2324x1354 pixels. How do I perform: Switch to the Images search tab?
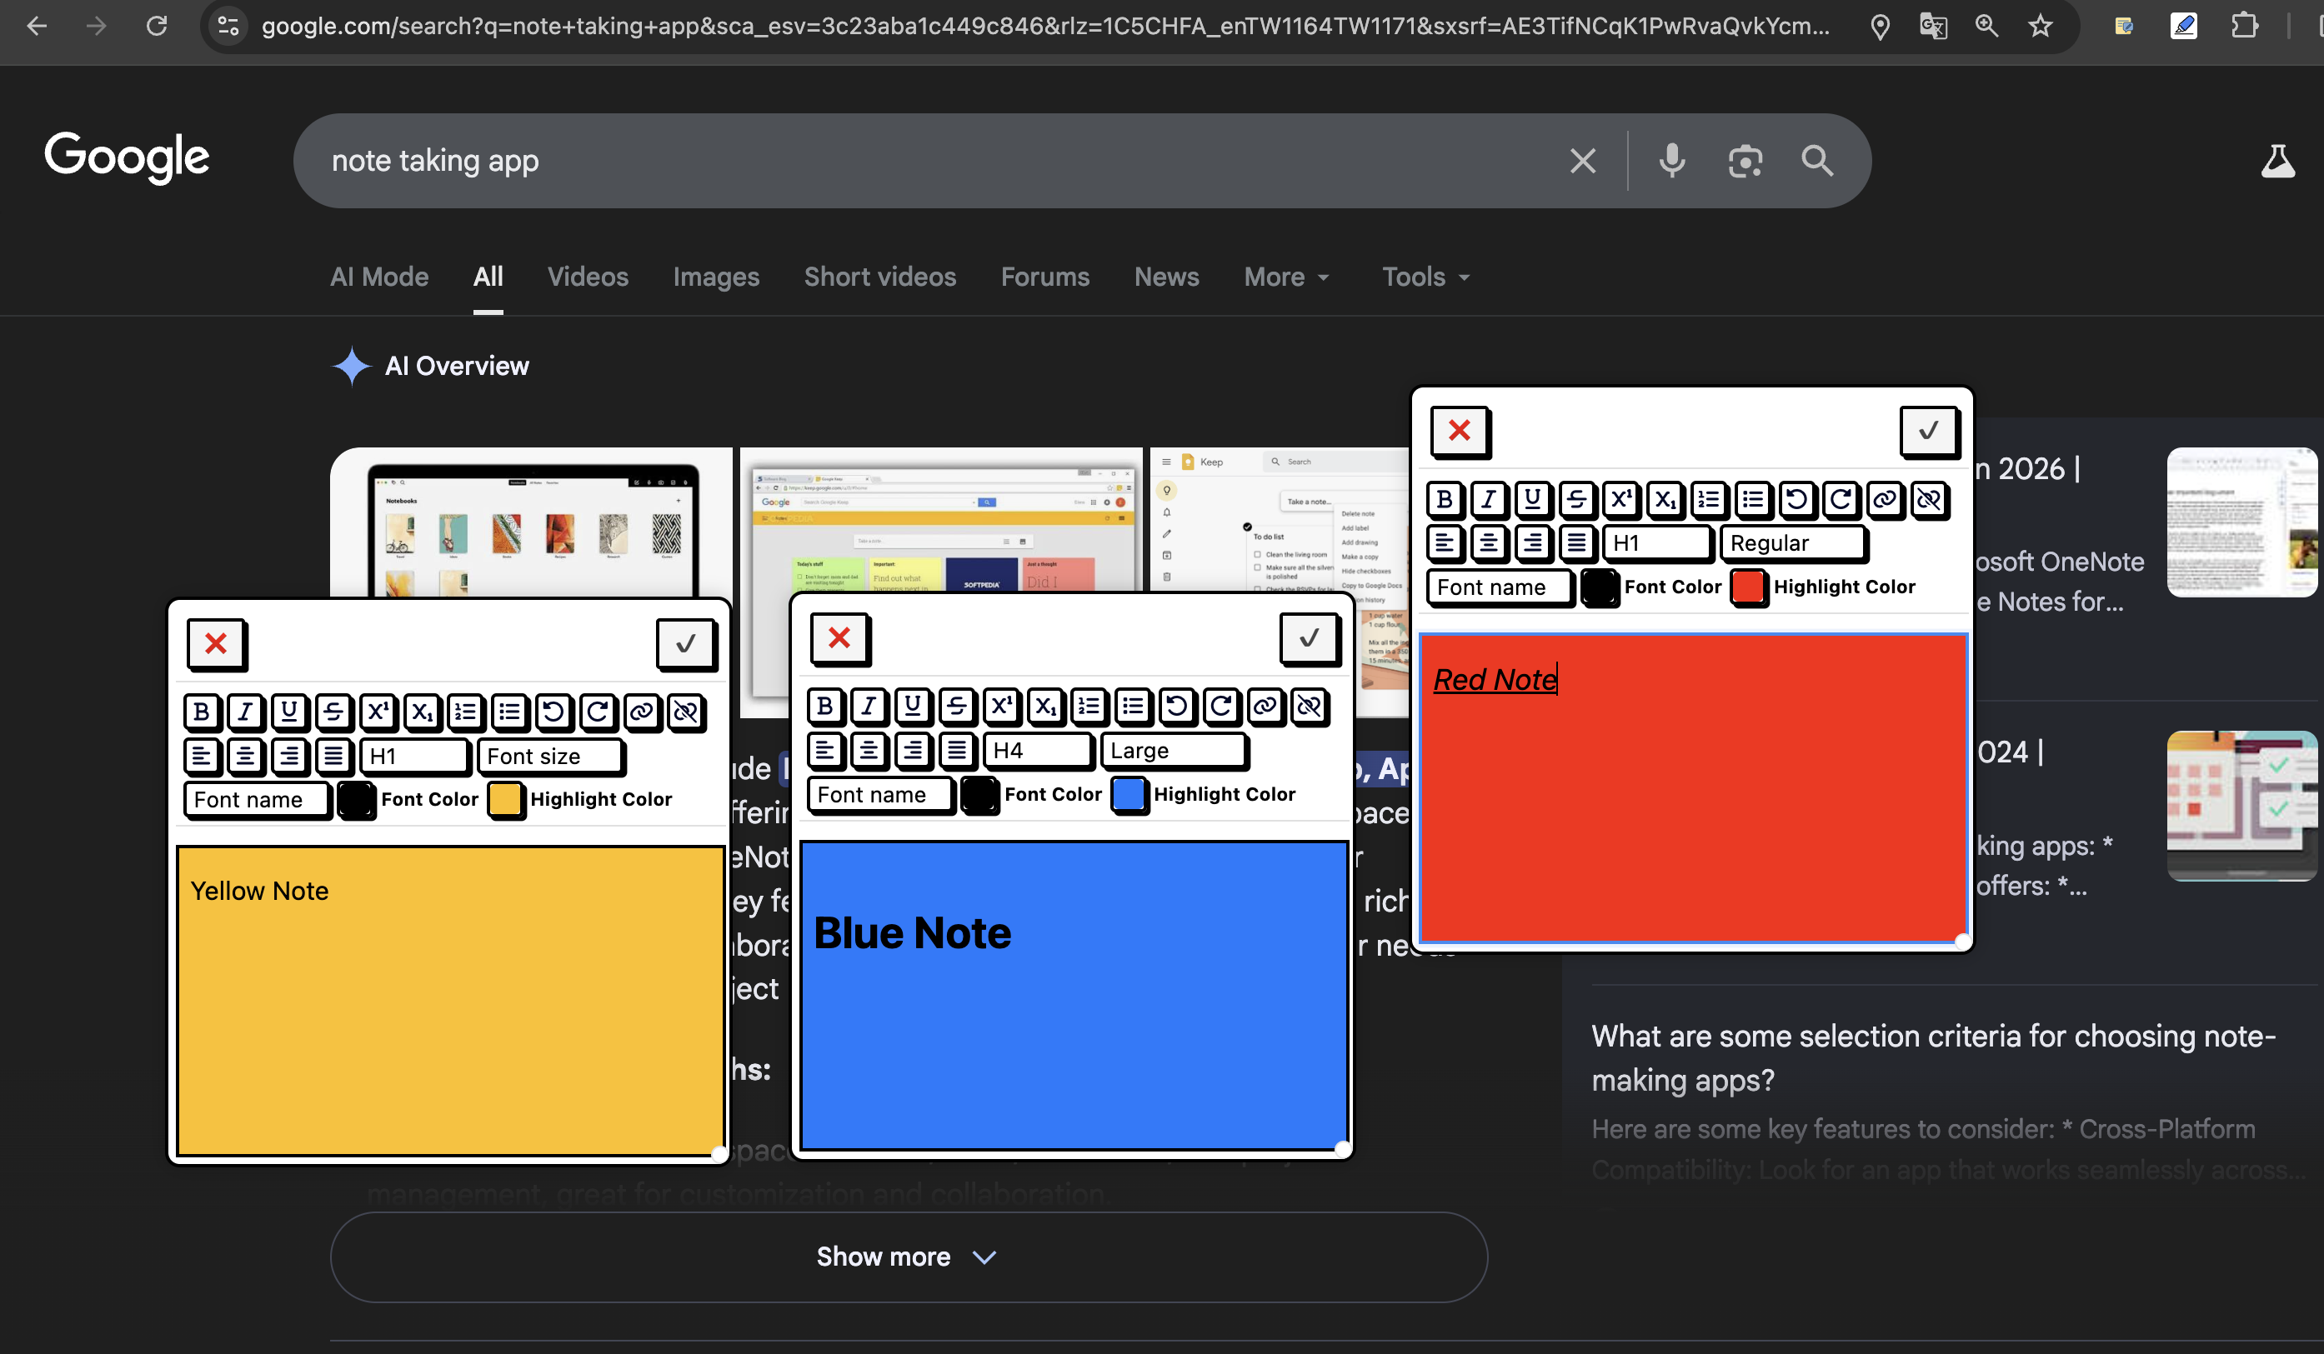click(716, 277)
